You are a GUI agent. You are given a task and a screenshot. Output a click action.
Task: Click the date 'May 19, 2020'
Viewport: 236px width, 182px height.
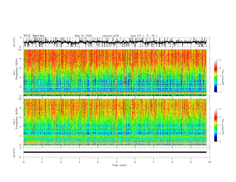pos(83,36)
